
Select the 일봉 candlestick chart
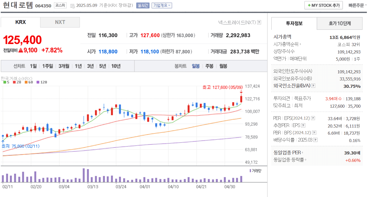(196, 66)
